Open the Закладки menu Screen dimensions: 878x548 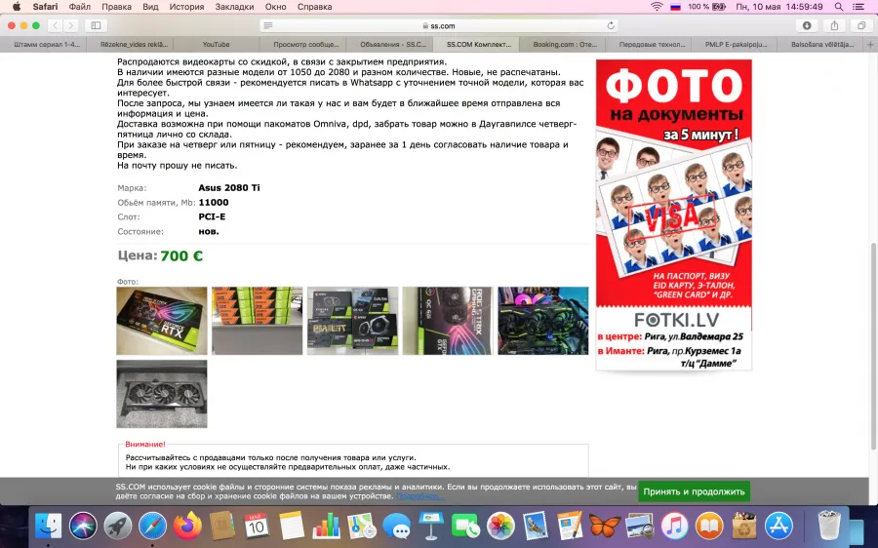tap(234, 7)
